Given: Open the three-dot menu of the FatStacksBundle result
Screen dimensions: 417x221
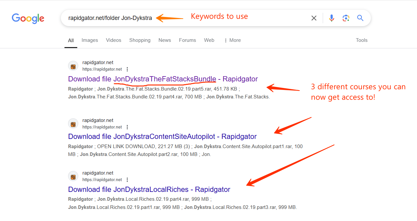Looking at the screenshot, I should [x=127, y=69].
